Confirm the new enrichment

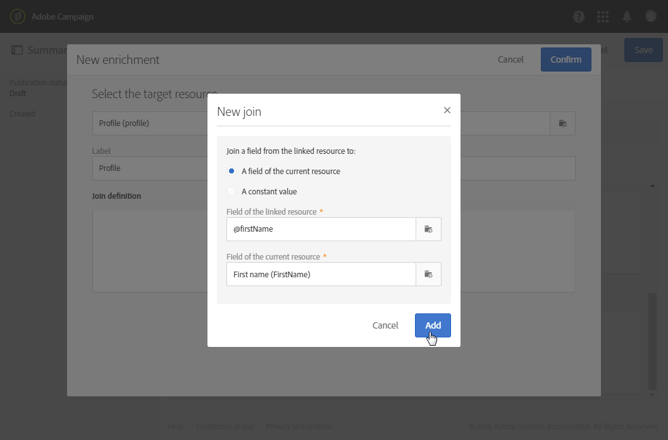(x=566, y=60)
